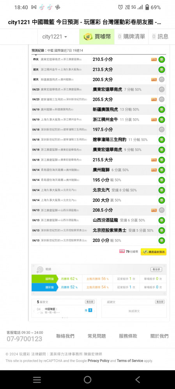Select the blue 運彩盤 tab

(44, 287)
